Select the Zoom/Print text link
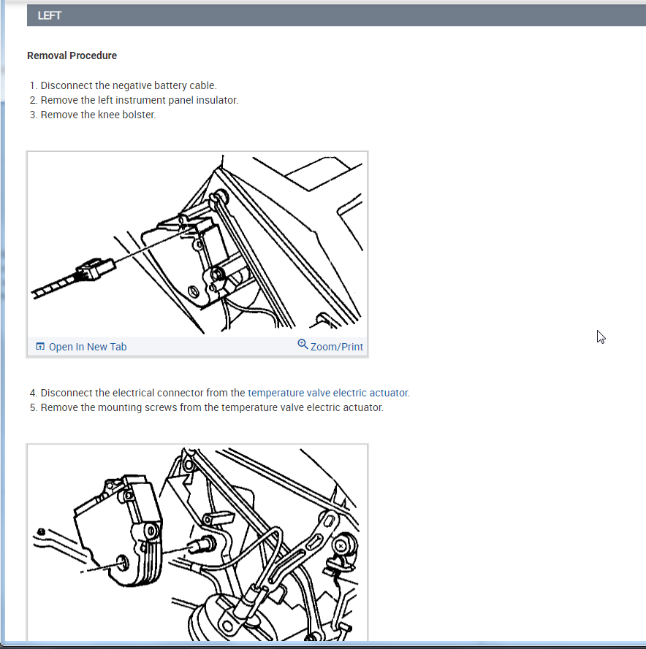 336,347
